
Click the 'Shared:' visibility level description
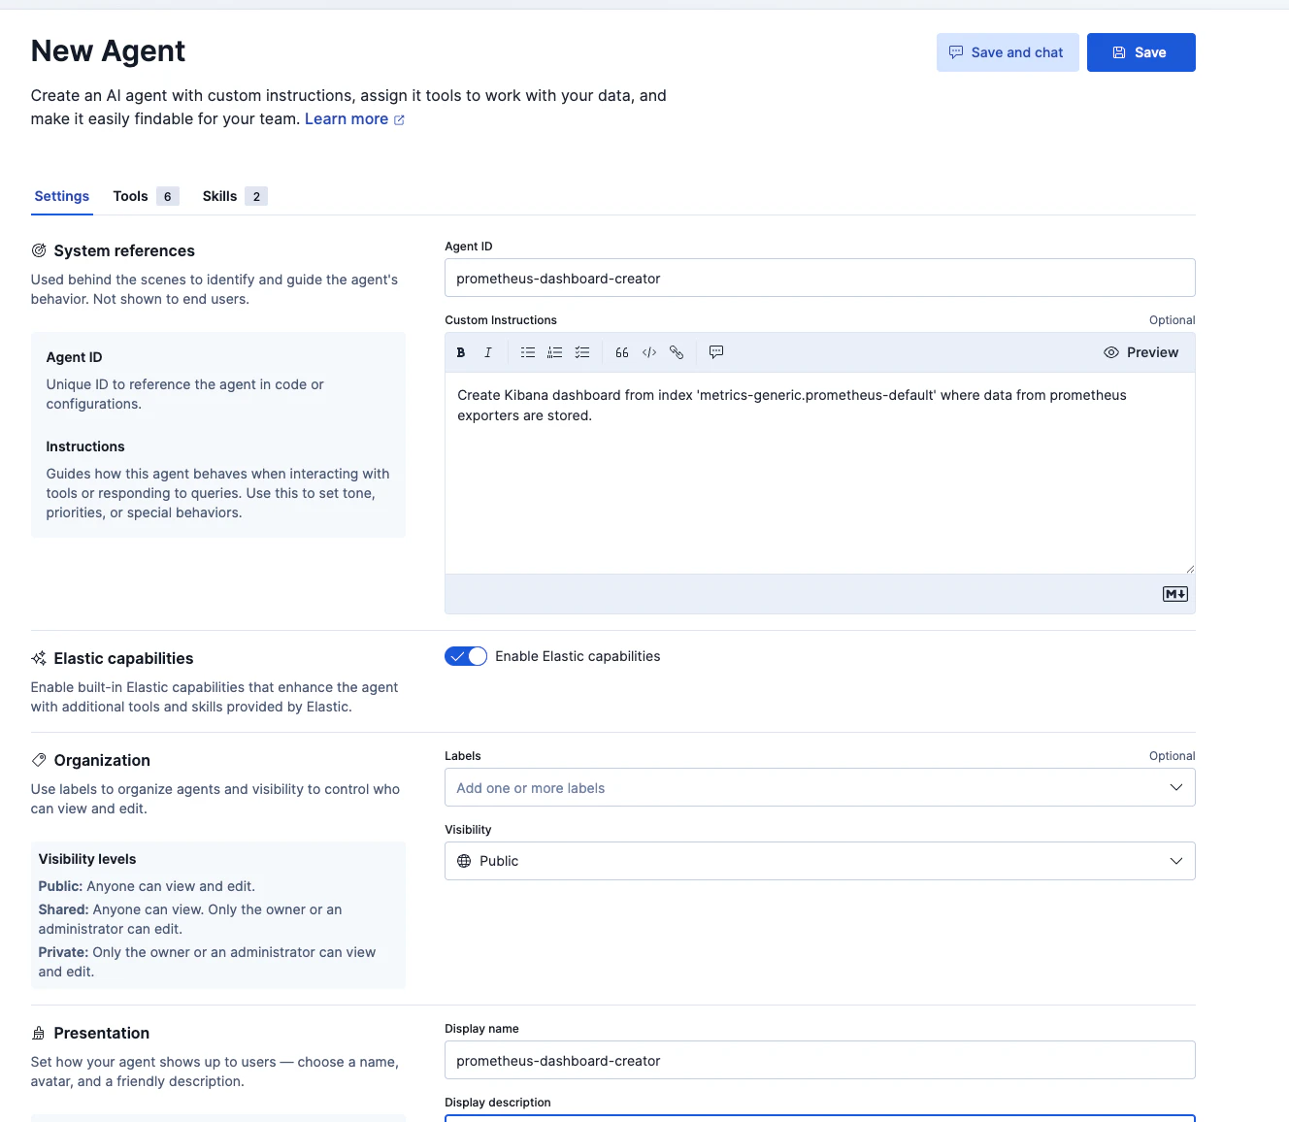click(190, 919)
